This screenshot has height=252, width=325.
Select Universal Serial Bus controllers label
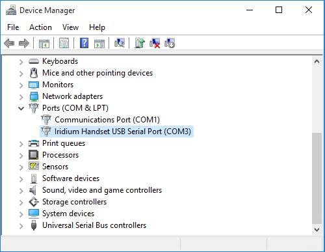coord(94,225)
